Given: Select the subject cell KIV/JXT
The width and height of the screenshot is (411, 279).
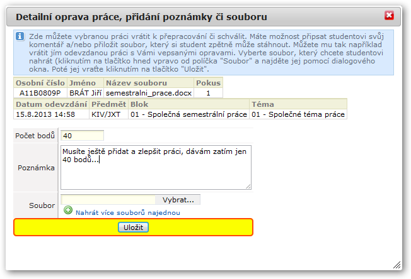Looking at the screenshot, I should pyautogui.click(x=109, y=114).
